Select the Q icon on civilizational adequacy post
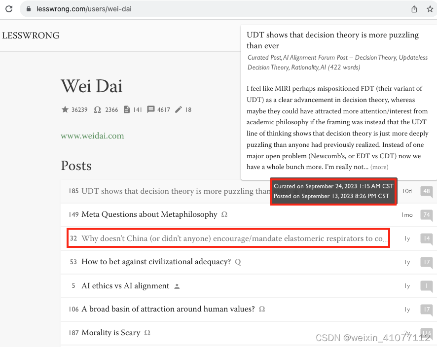Screen dimensions: 437x347 click(x=237, y=262)
